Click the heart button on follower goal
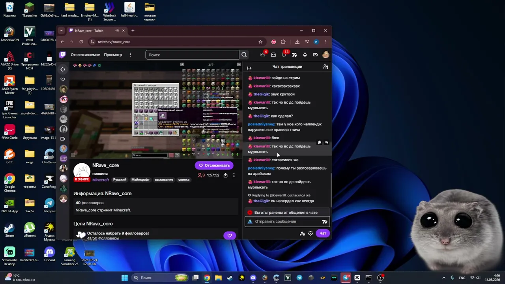Image resolution: width=505 pixels, height=284 pixels. point(230,235)
